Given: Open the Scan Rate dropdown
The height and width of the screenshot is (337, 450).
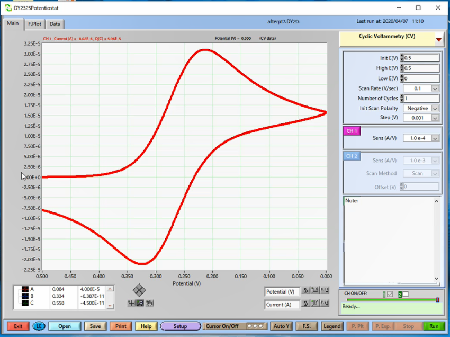Looking at the screenshot, I should click(435, 88).
